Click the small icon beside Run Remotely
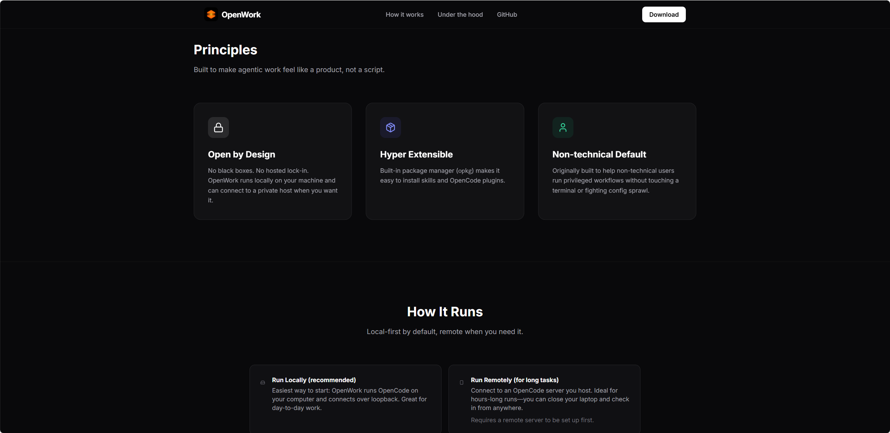The width and height of the screenshot is (890, 433). (x=461, y=382)
